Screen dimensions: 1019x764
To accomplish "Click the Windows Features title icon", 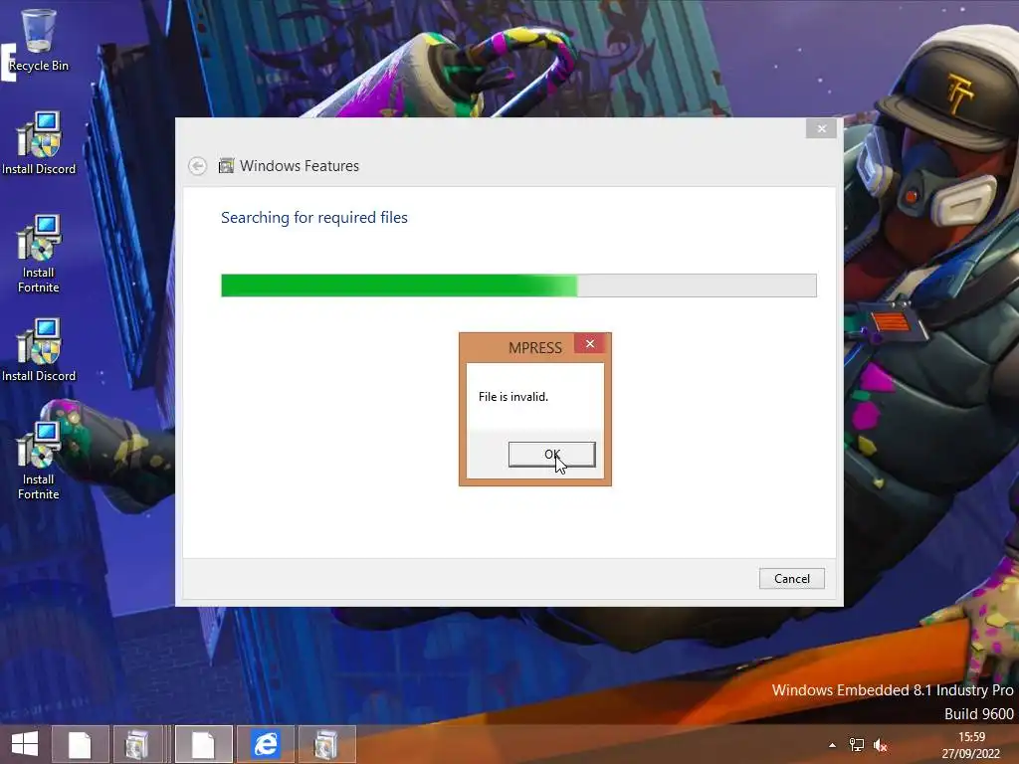I will (x=226, y=166).
